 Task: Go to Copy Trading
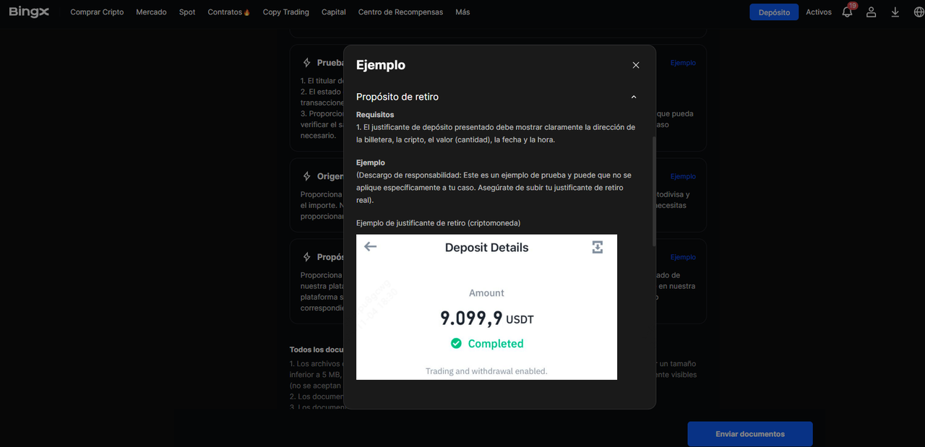click(285, 12)
